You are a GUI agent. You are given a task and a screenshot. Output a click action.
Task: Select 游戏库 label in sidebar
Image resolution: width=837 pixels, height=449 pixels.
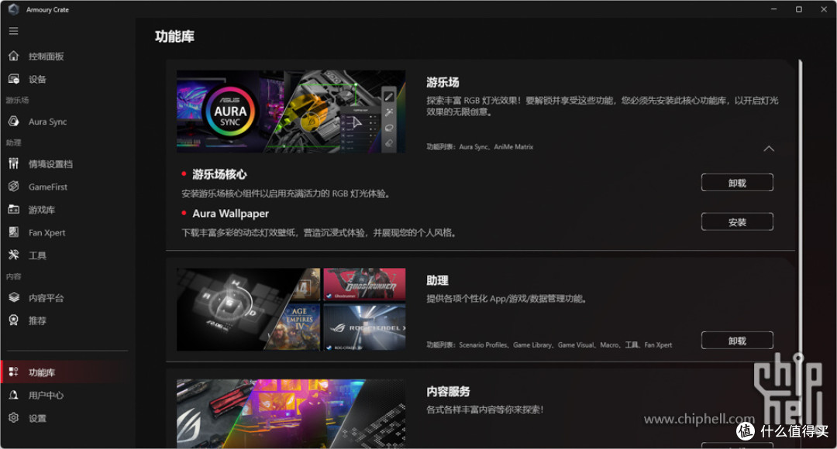42,210
